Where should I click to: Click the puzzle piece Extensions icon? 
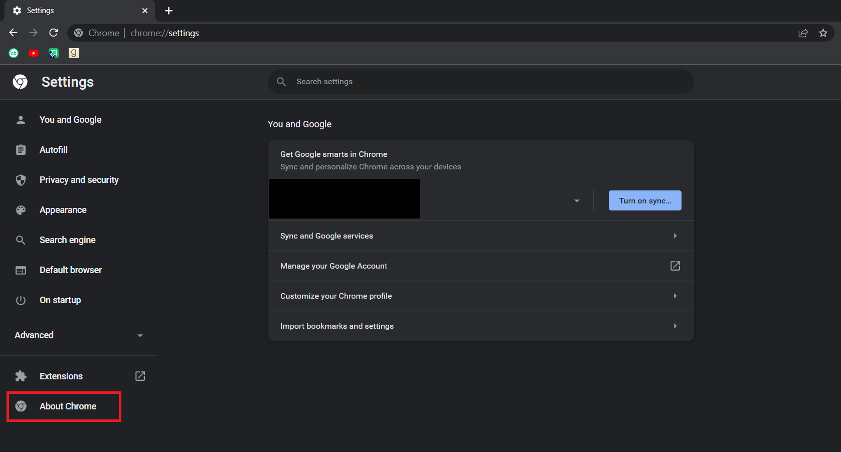[x=21, y=376]
